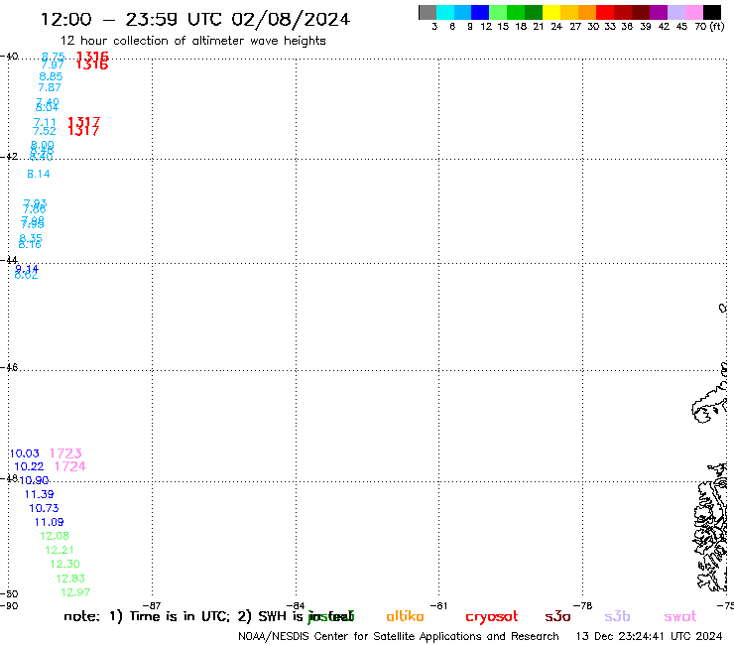Click the latitude axis label "-46"
This screenshot has width=734, height=645.
point(9,368)
